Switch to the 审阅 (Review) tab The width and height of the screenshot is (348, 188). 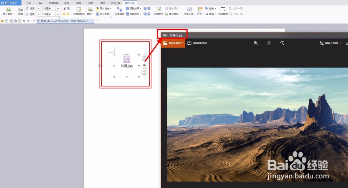click(79, 3)
